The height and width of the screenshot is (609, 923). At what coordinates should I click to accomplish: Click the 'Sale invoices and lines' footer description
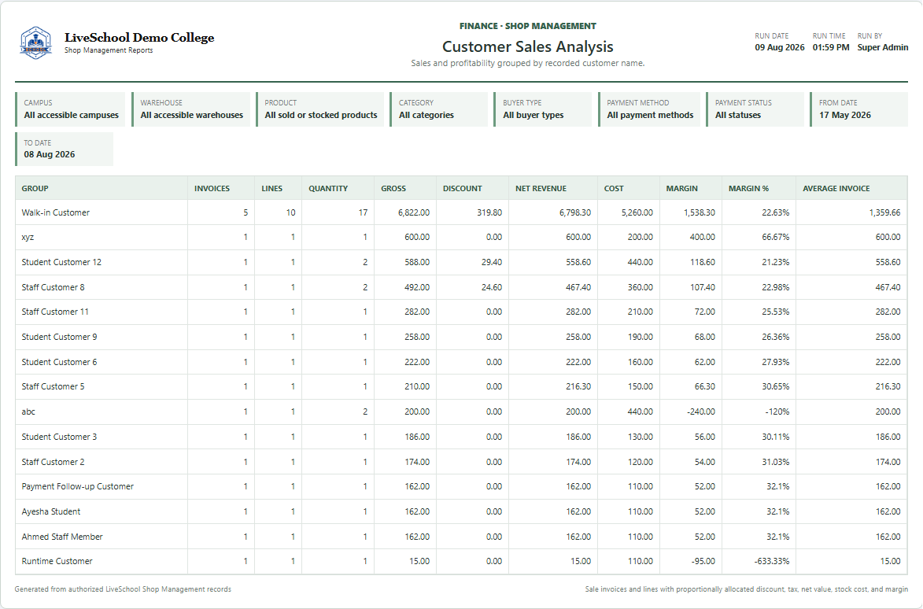coord(747,589)
